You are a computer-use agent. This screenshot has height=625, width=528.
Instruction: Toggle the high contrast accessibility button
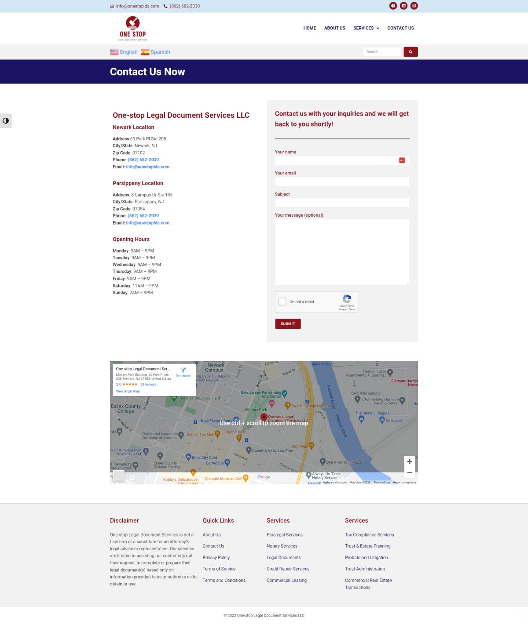(x=6, y=121)
